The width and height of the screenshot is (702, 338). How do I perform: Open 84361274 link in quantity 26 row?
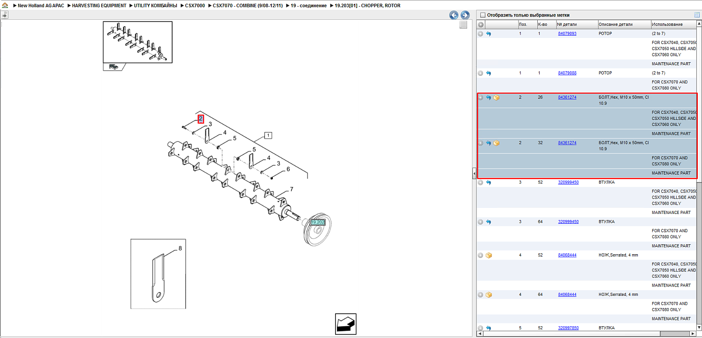click(x=567, y=97)
